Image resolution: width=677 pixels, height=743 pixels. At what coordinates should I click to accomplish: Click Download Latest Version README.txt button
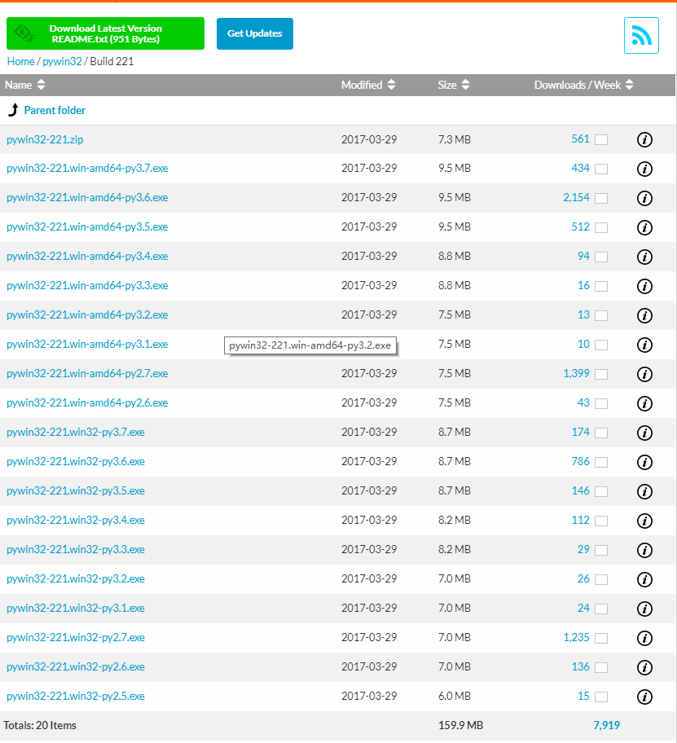tap(105, 33)
